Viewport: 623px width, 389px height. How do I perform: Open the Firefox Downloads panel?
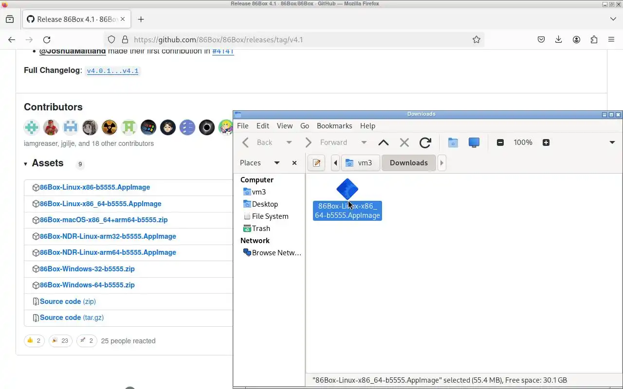pos(559,40)
